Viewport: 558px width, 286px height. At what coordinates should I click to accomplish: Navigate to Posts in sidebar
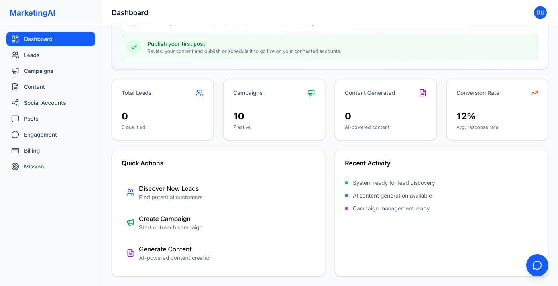coord(51,119)
